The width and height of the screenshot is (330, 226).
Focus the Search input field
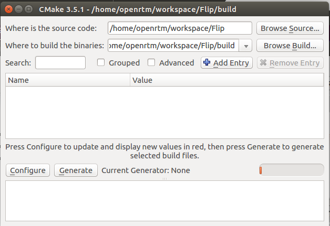click(x=60, y=62)
